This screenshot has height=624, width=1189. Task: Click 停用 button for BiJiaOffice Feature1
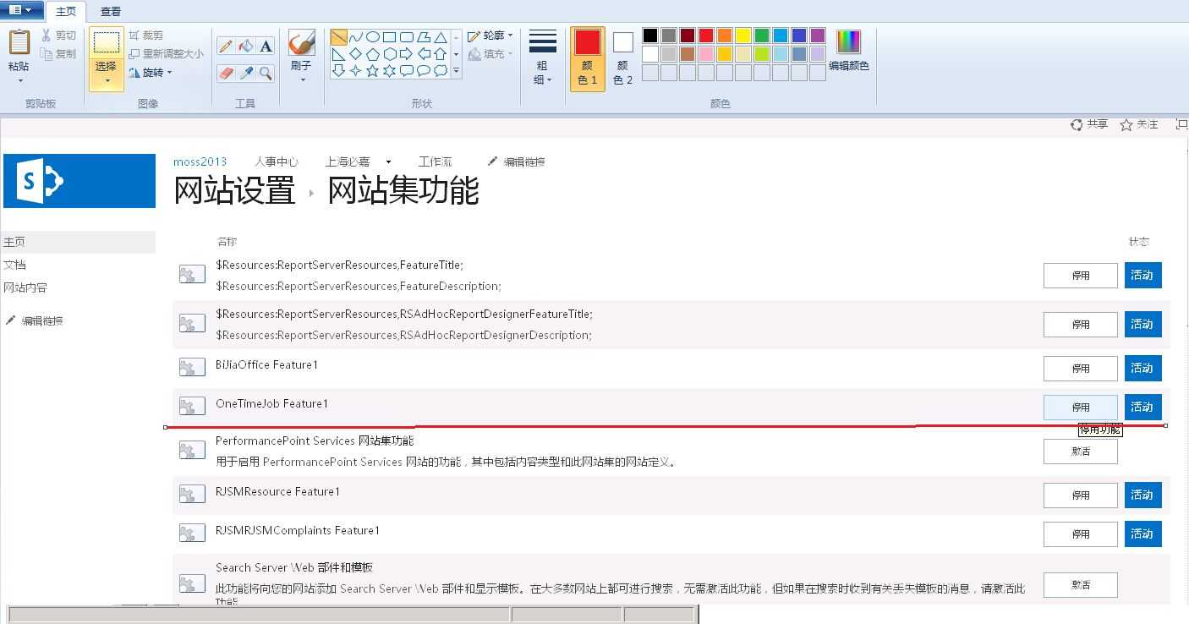tap(1081, 368)
